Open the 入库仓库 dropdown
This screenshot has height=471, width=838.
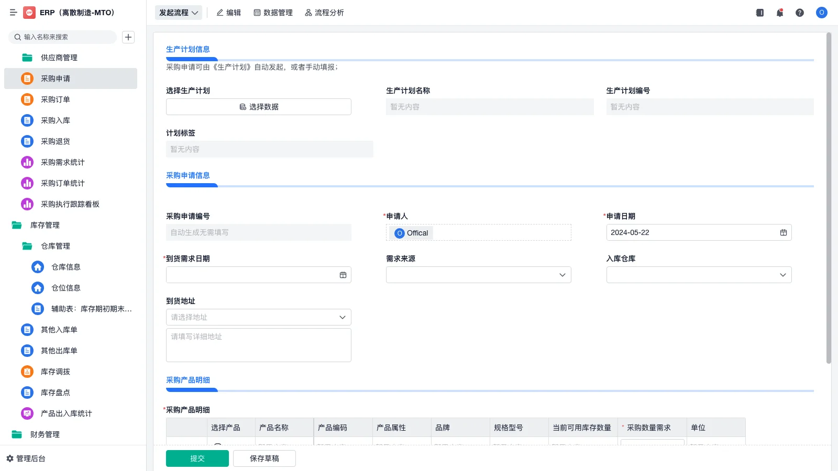click(782, 274)
